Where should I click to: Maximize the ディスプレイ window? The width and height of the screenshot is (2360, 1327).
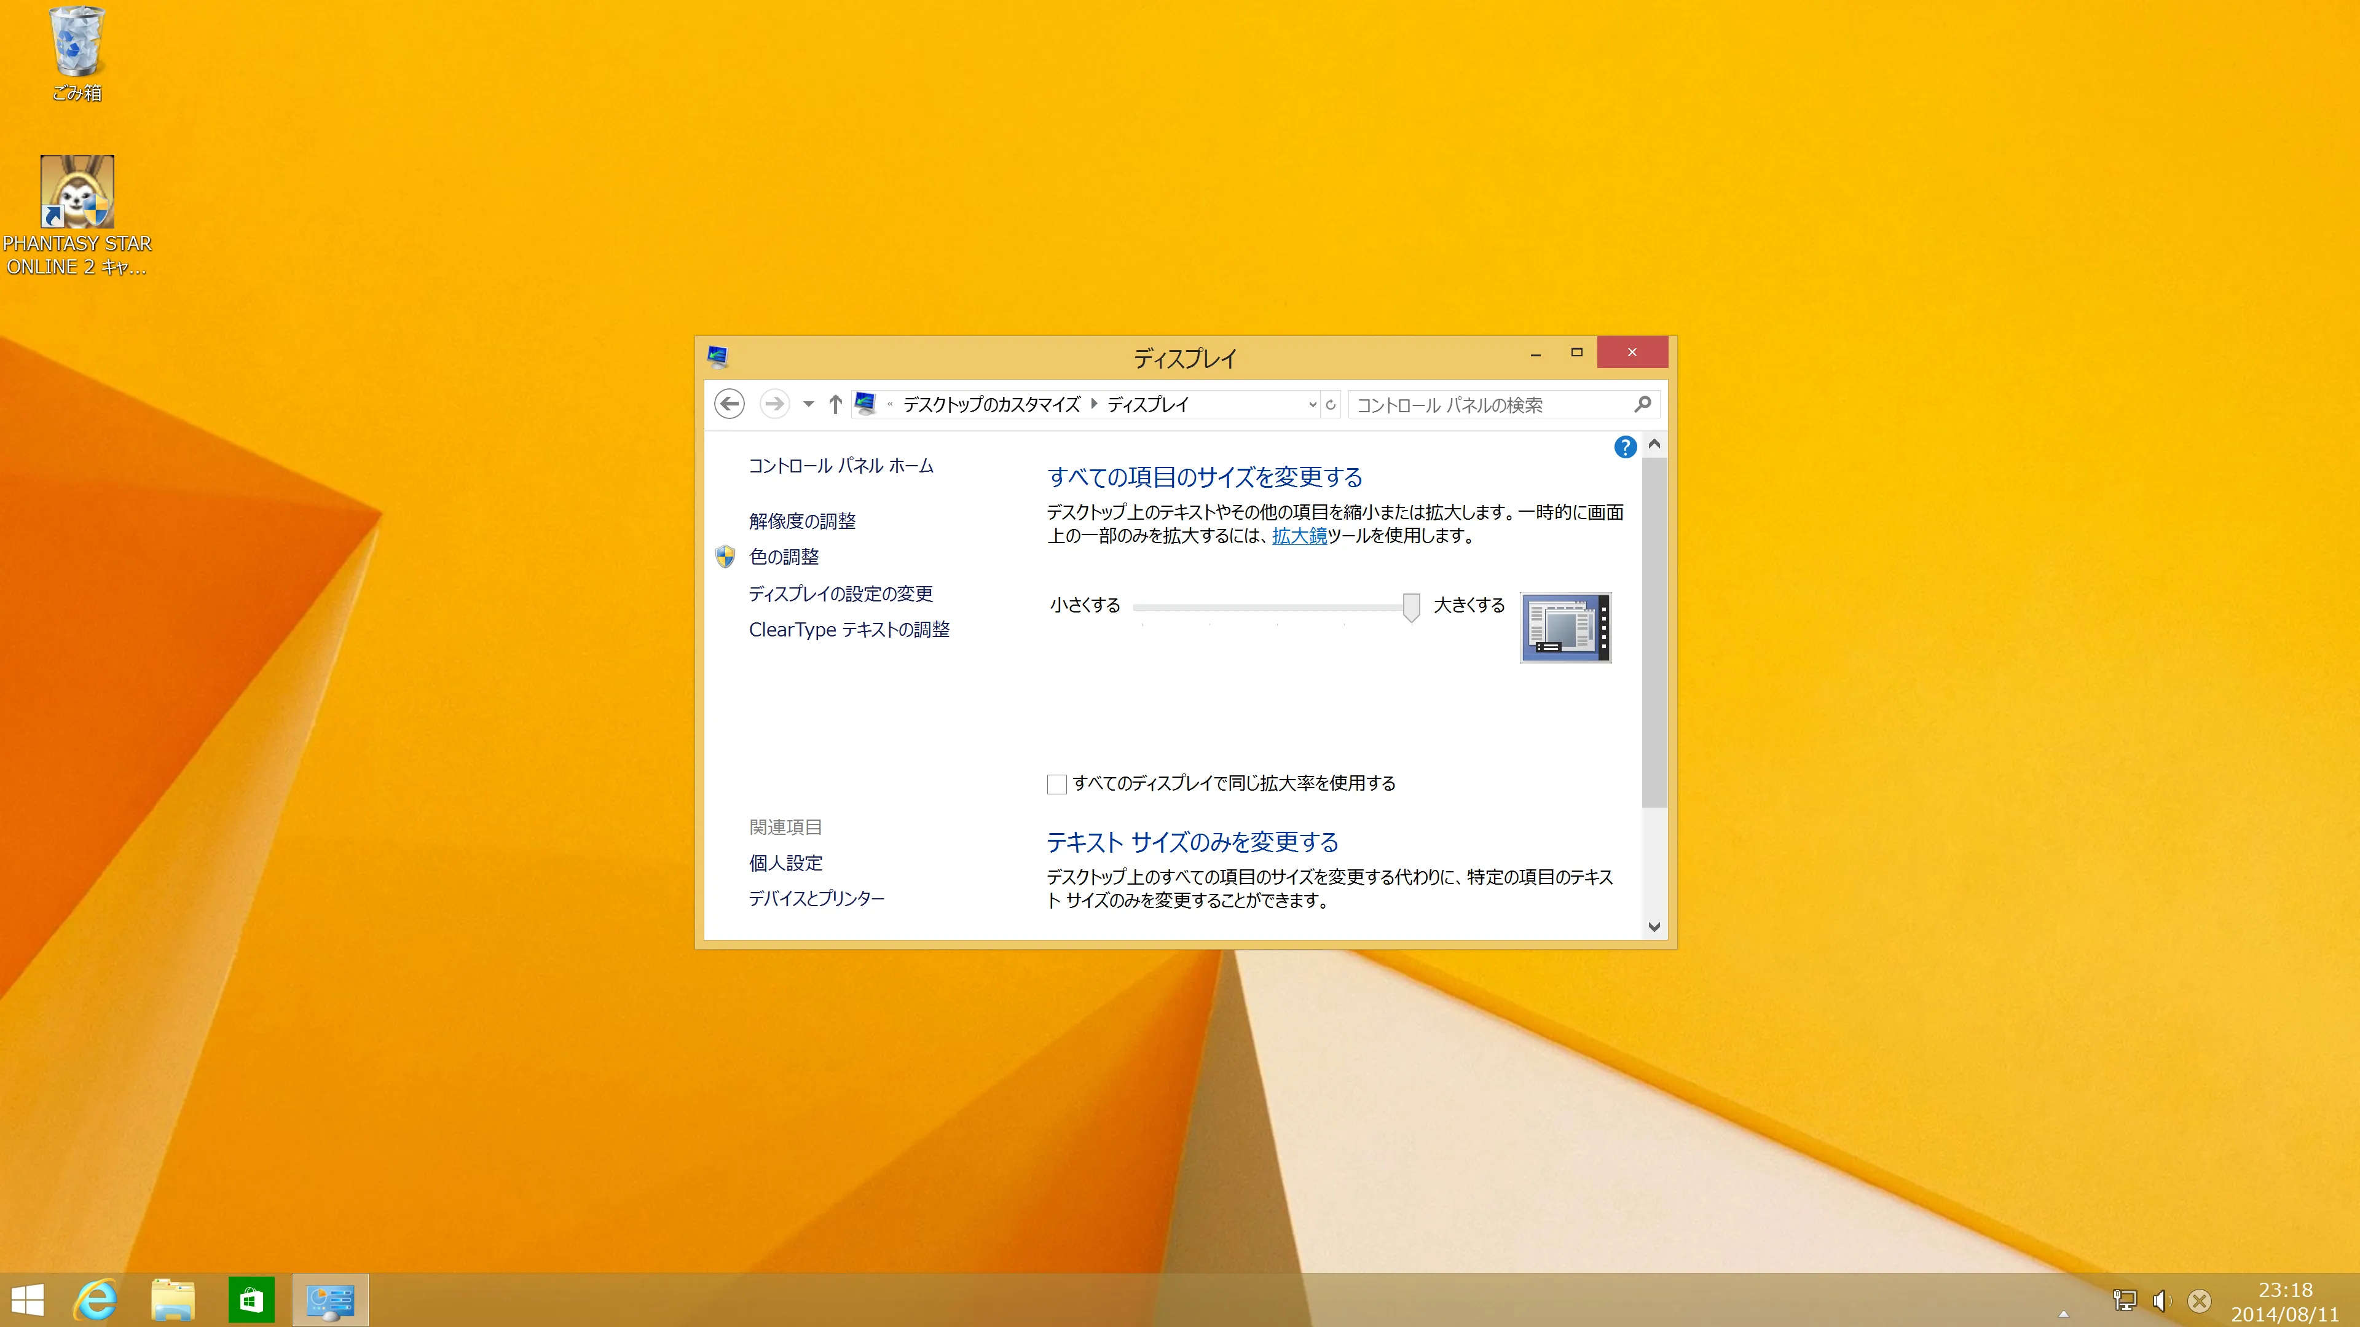1576,353
